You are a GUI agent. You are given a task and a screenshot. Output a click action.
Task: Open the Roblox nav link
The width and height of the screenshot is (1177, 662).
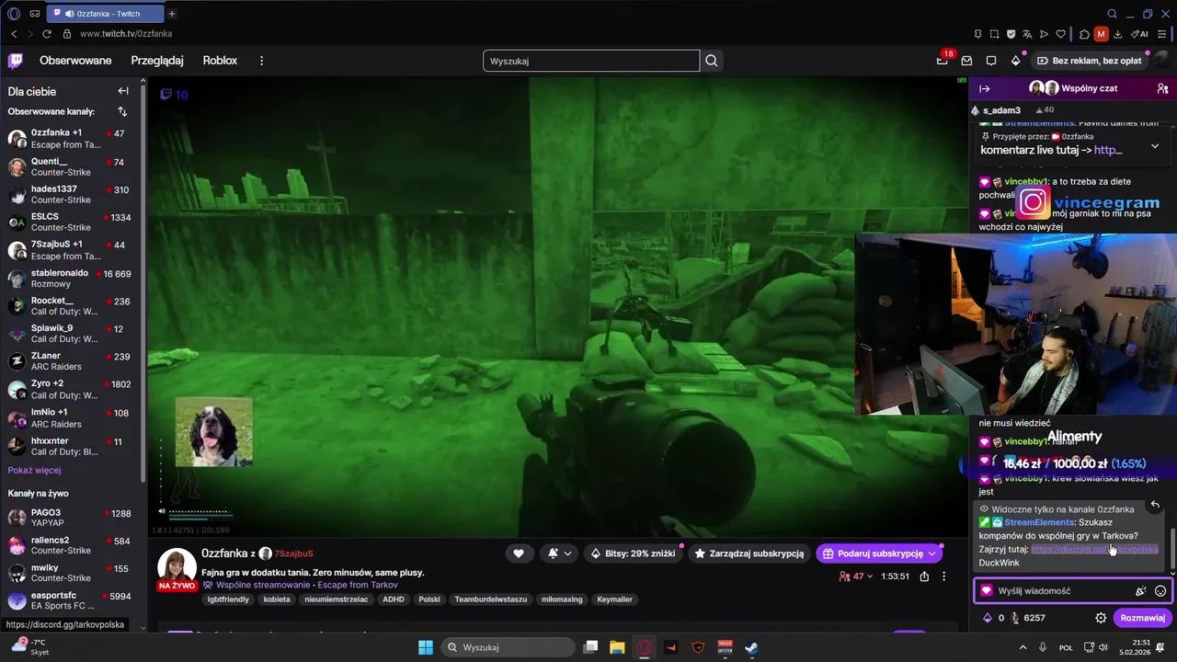(x=220, y=61)
